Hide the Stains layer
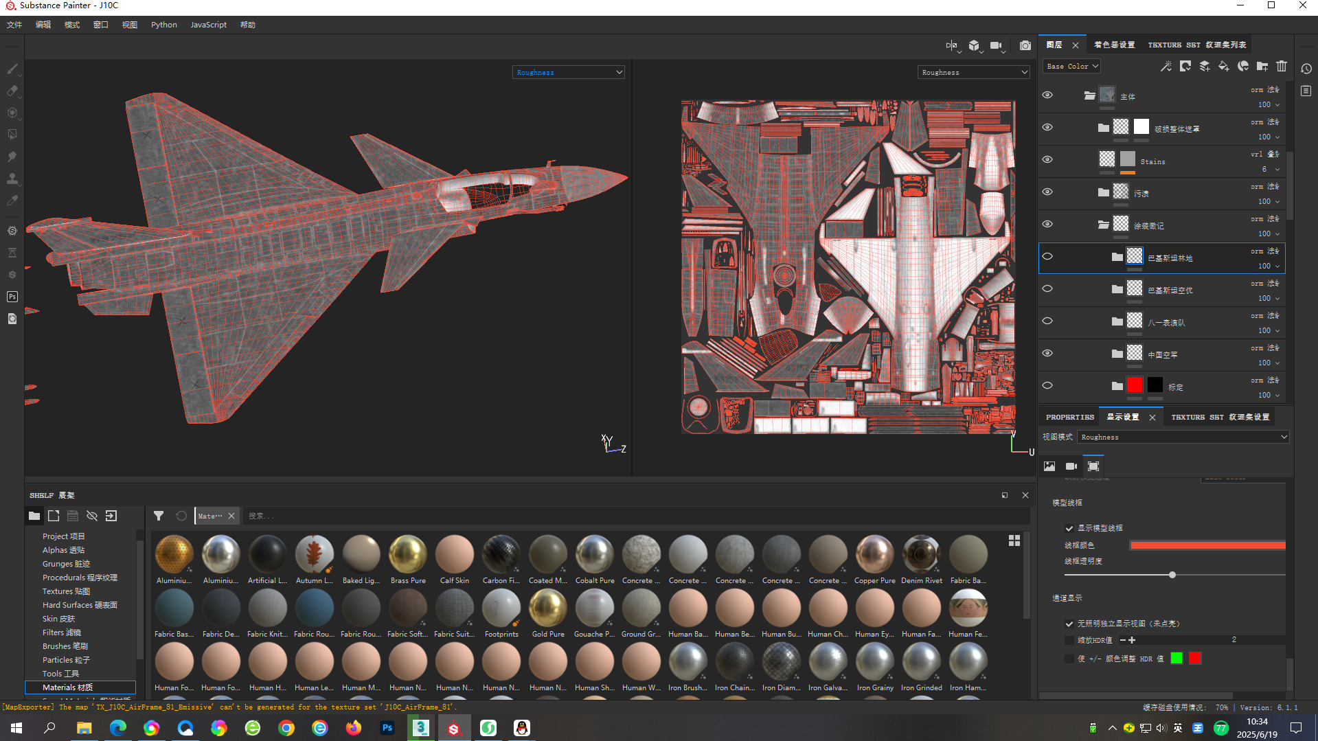The width and height of the screenshot is (1318, 741). tap(1047, 159)
